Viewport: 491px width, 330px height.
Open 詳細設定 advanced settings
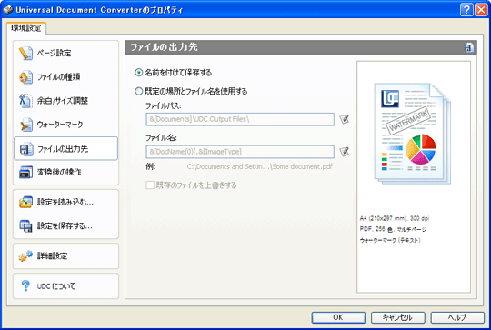click(x=65, y=256)
